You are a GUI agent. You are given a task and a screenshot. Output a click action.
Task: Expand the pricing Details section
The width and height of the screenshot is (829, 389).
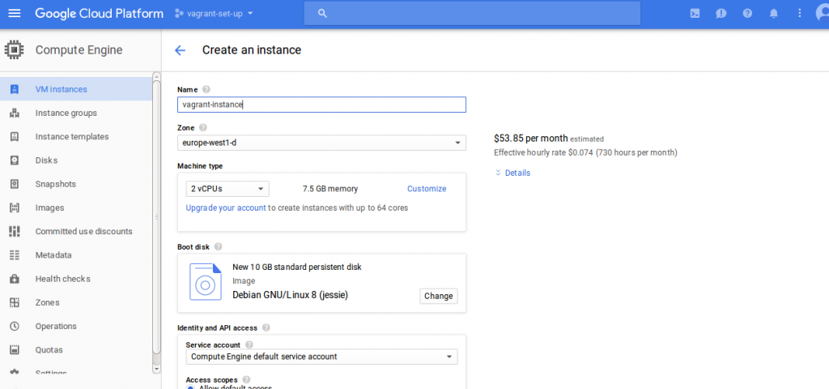coord(512,173)
